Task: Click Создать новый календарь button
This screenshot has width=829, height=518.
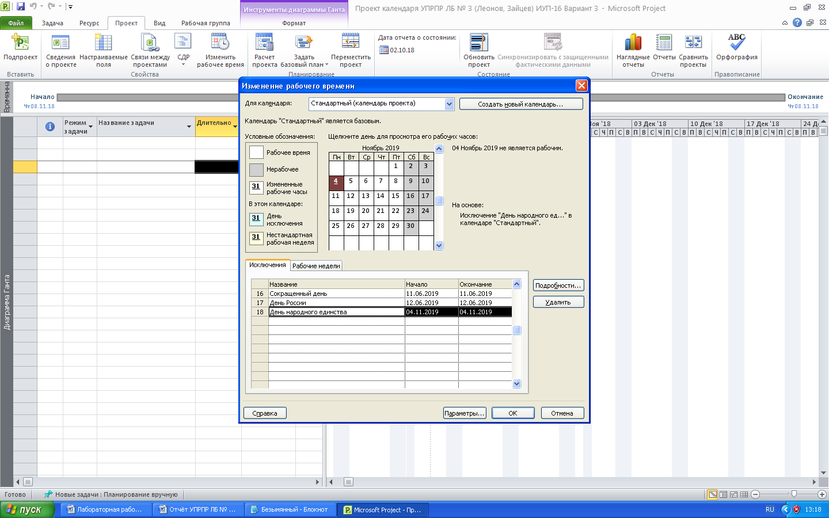Action: pos(521,104)
